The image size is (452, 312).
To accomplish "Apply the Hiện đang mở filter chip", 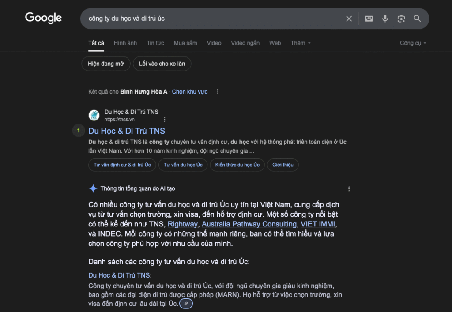I will pyautogui.click(x=106, y=64).
